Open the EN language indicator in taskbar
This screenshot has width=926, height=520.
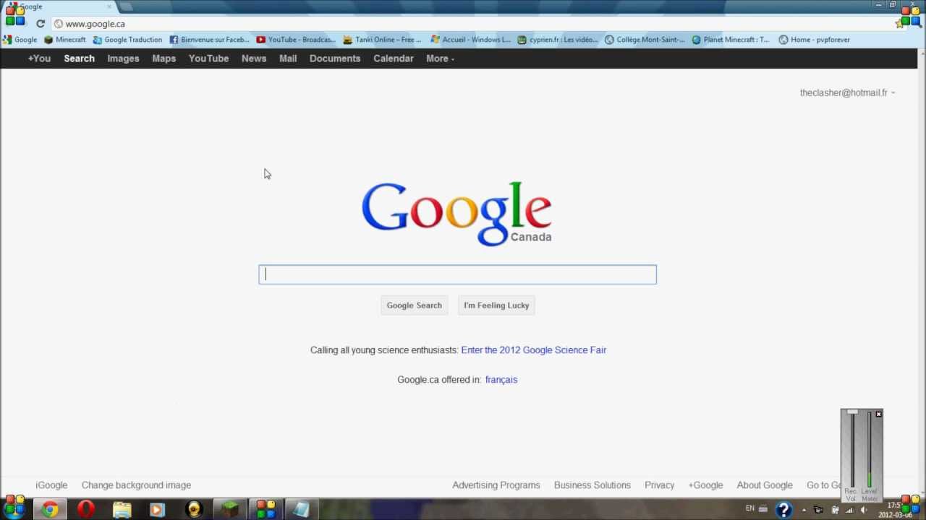[x=749, y=508]
